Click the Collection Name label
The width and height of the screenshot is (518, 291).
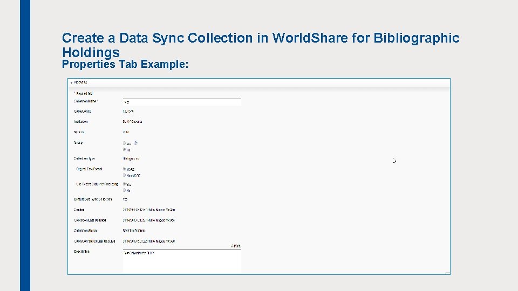point(86,101)
